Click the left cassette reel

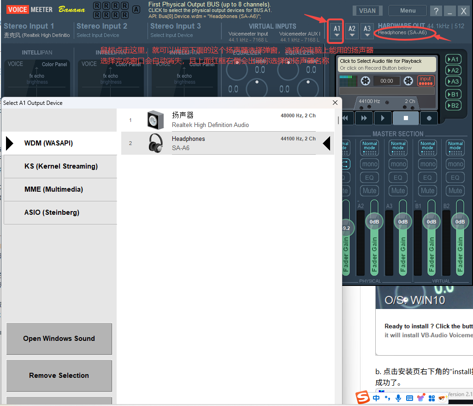(365, 81)
